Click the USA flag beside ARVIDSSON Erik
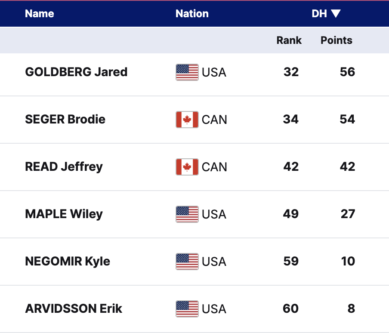The image size is (389, 333). (x=187, y=309)
